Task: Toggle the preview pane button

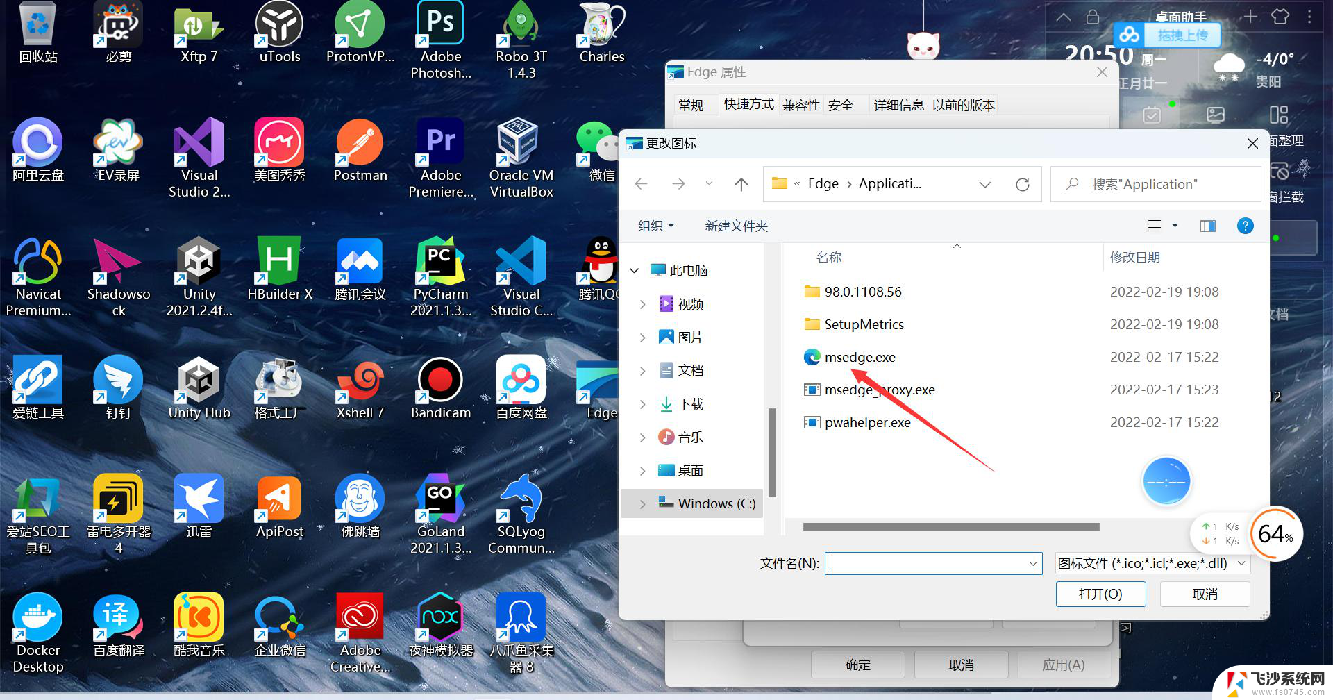Action: coord(1208,226)
